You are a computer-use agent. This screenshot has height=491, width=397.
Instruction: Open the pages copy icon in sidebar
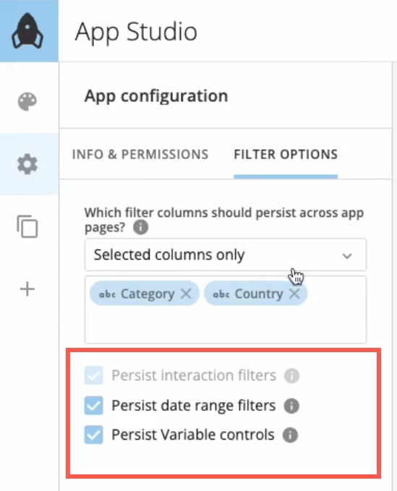coord(27,226)
